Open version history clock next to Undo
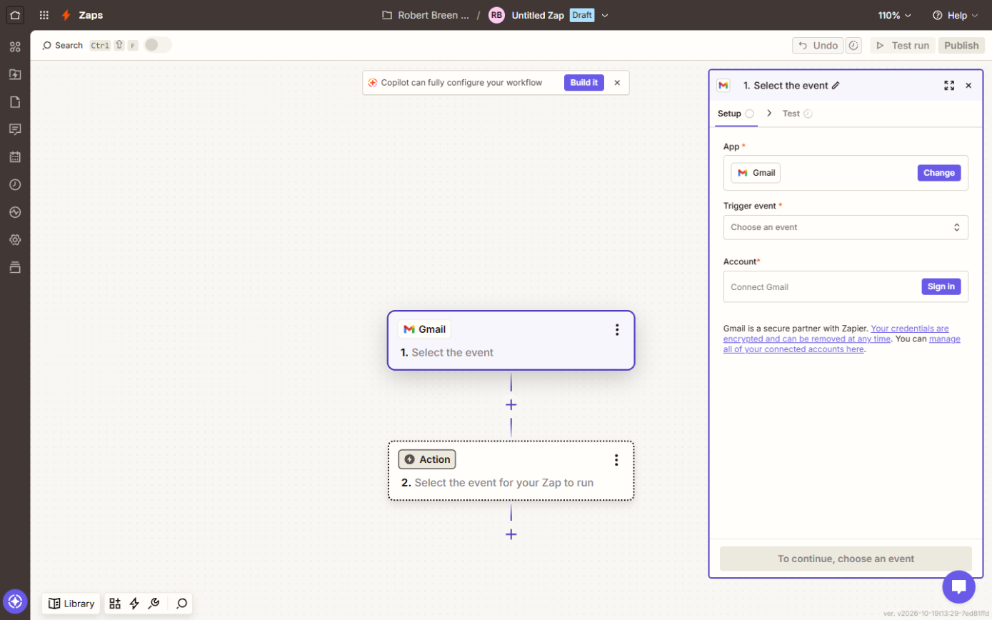Screen dimensions: 992x620 (x=853, y=46)
